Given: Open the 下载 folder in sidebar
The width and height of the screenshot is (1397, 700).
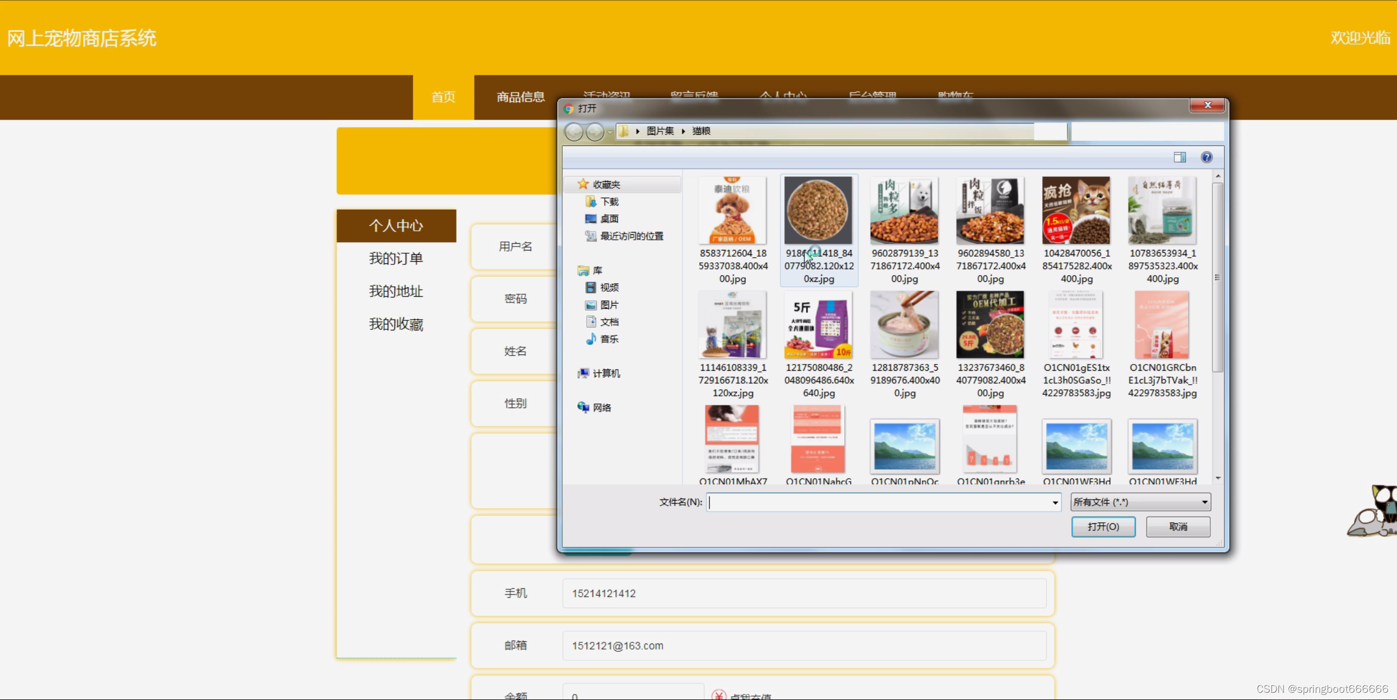Looking at the screenshot, I should 609,202.
